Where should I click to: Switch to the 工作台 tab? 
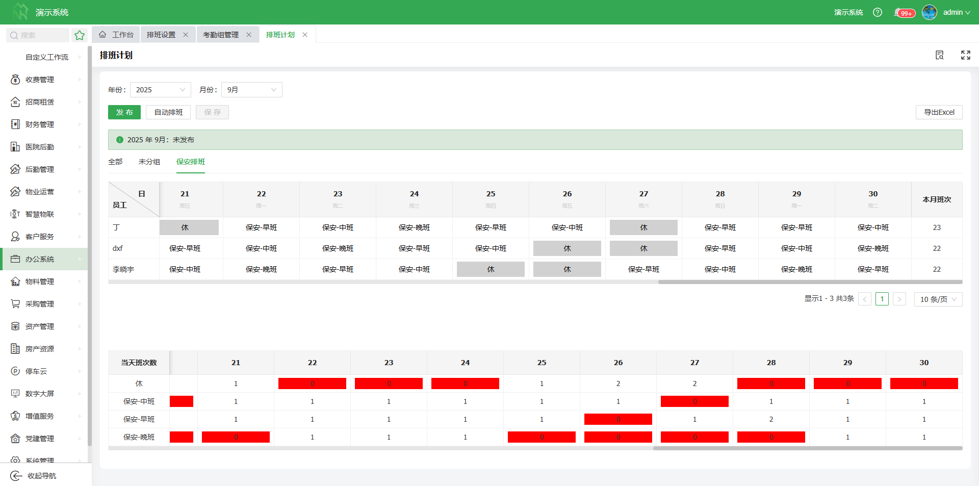116,35
